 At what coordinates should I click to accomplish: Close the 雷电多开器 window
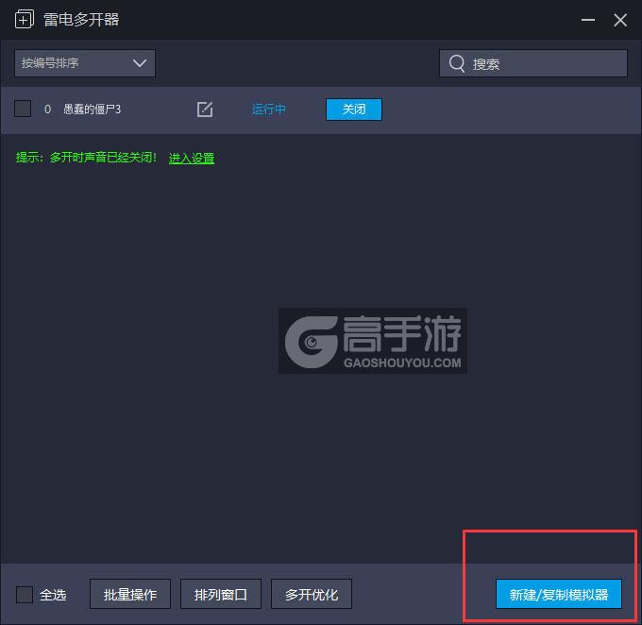pyautogui.click(x=620, y=20)
